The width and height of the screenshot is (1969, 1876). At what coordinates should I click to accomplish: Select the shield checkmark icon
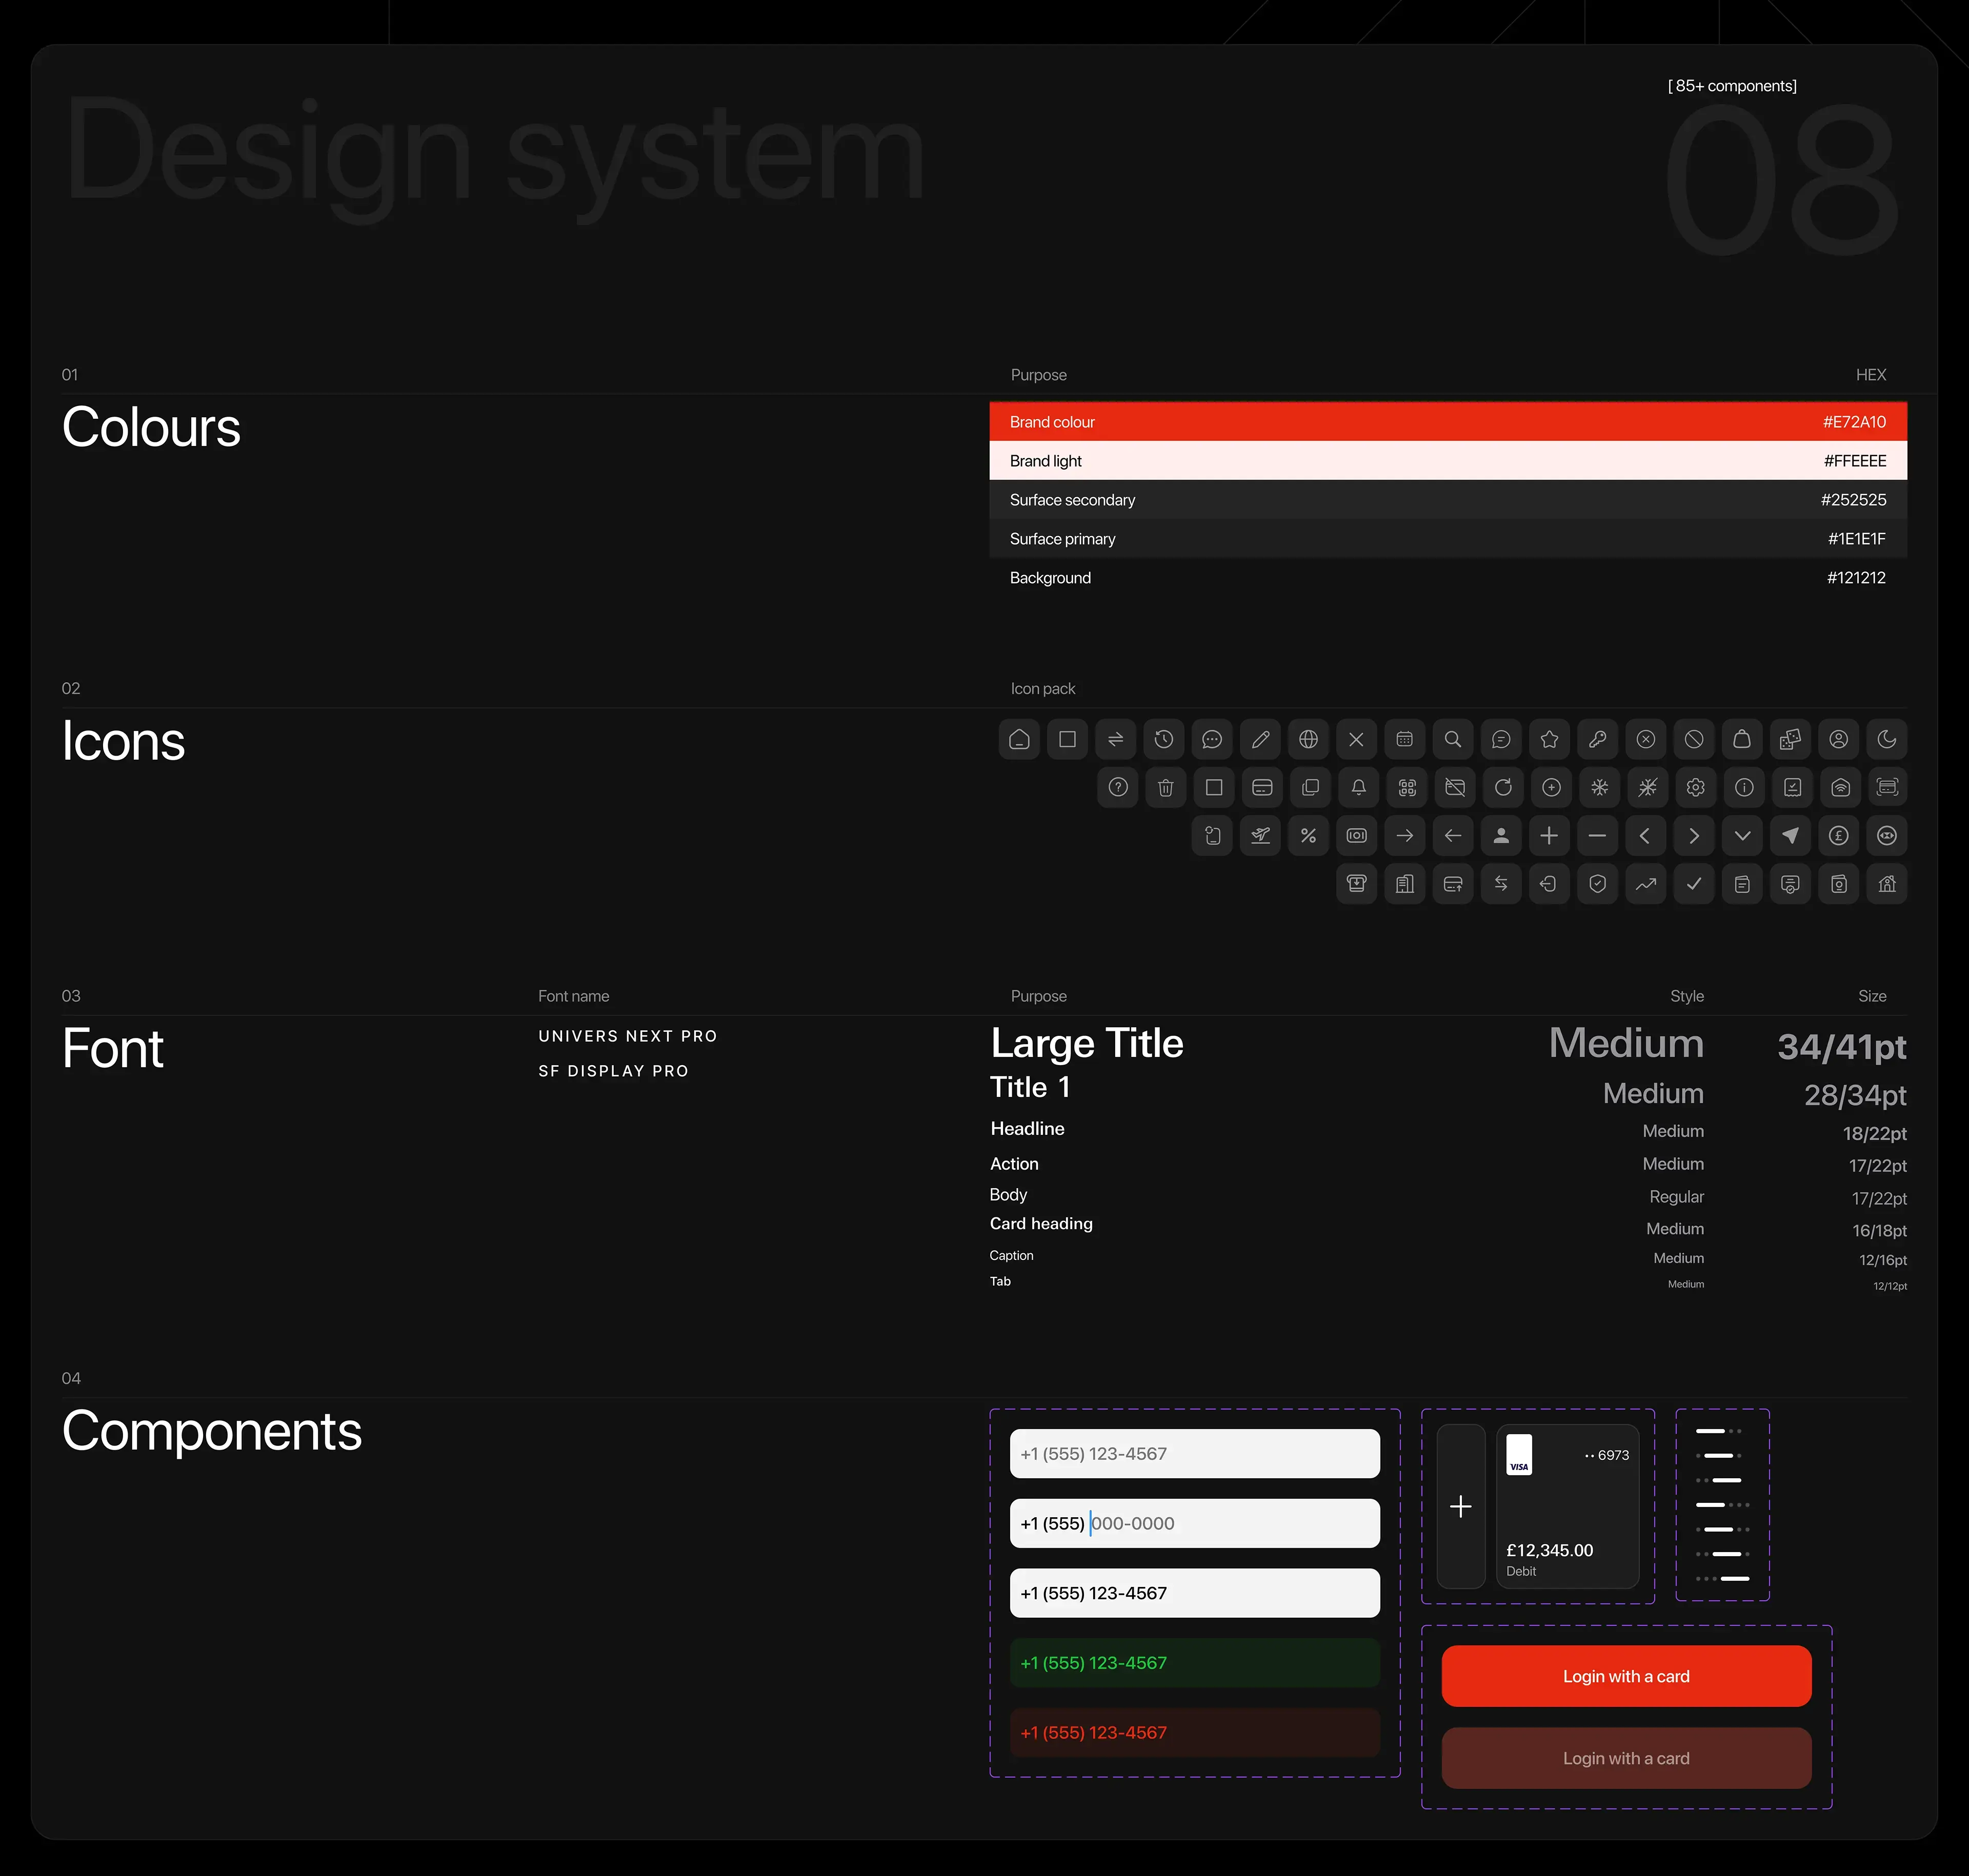click(1598, 884)
